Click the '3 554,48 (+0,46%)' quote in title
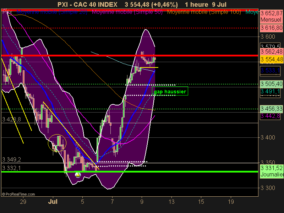284x213 pixels. (151, 4)
